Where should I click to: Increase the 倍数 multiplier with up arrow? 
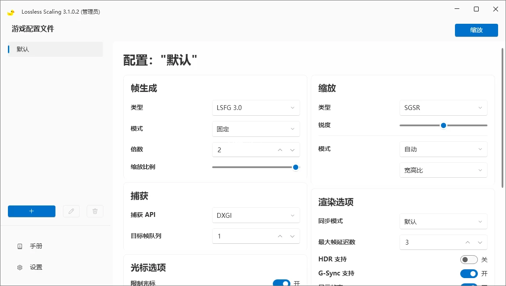click(280, 150)
